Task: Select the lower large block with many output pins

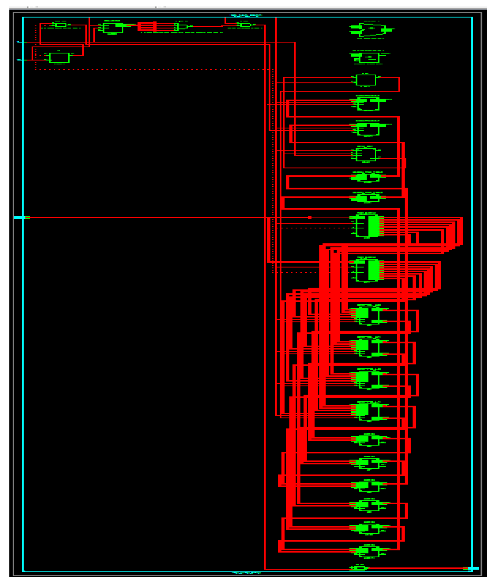Action: (x=368, y=270)
